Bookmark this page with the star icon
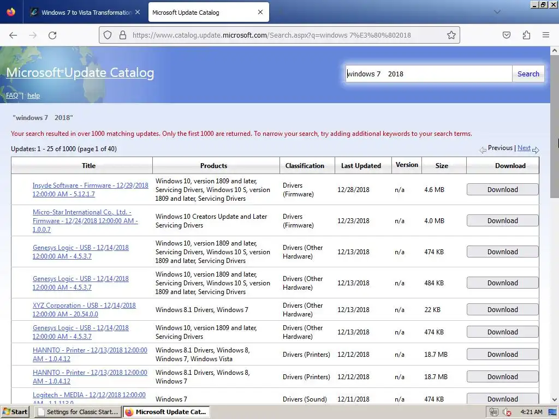Viewport: 559px width, 419px height. [451, 35]
